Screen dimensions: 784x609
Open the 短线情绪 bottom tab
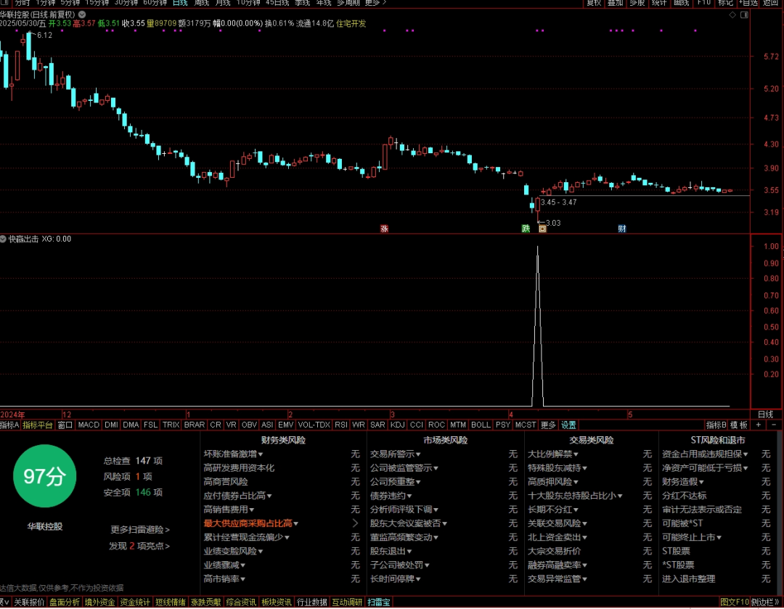(171, 602)
